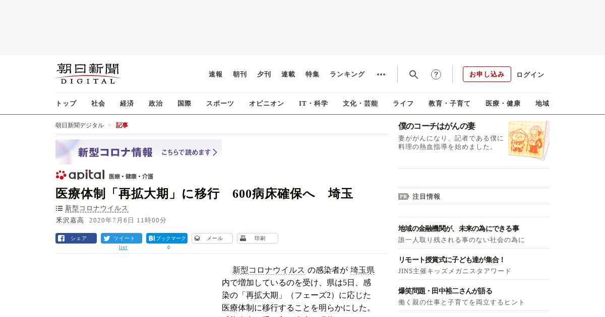Click the 医療・健康・介護 label beside apital
The width and height of the screenshot is (605, 317).
[x=131, y=177]
